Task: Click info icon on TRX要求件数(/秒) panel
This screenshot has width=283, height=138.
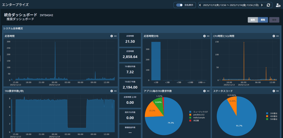Action: [x=112, y=91]
